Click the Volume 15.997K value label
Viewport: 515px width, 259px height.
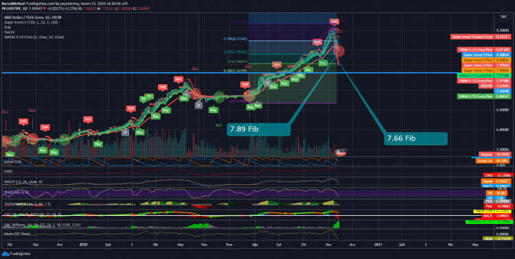pyautogui.click(x=494, y=154)
